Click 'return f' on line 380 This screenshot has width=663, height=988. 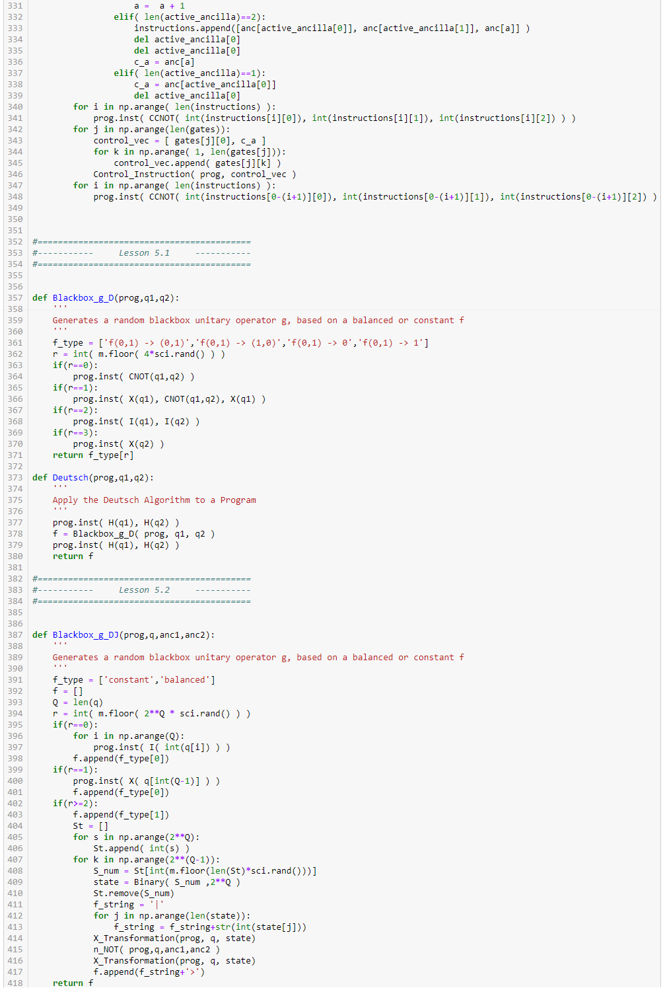click(73, 556)
